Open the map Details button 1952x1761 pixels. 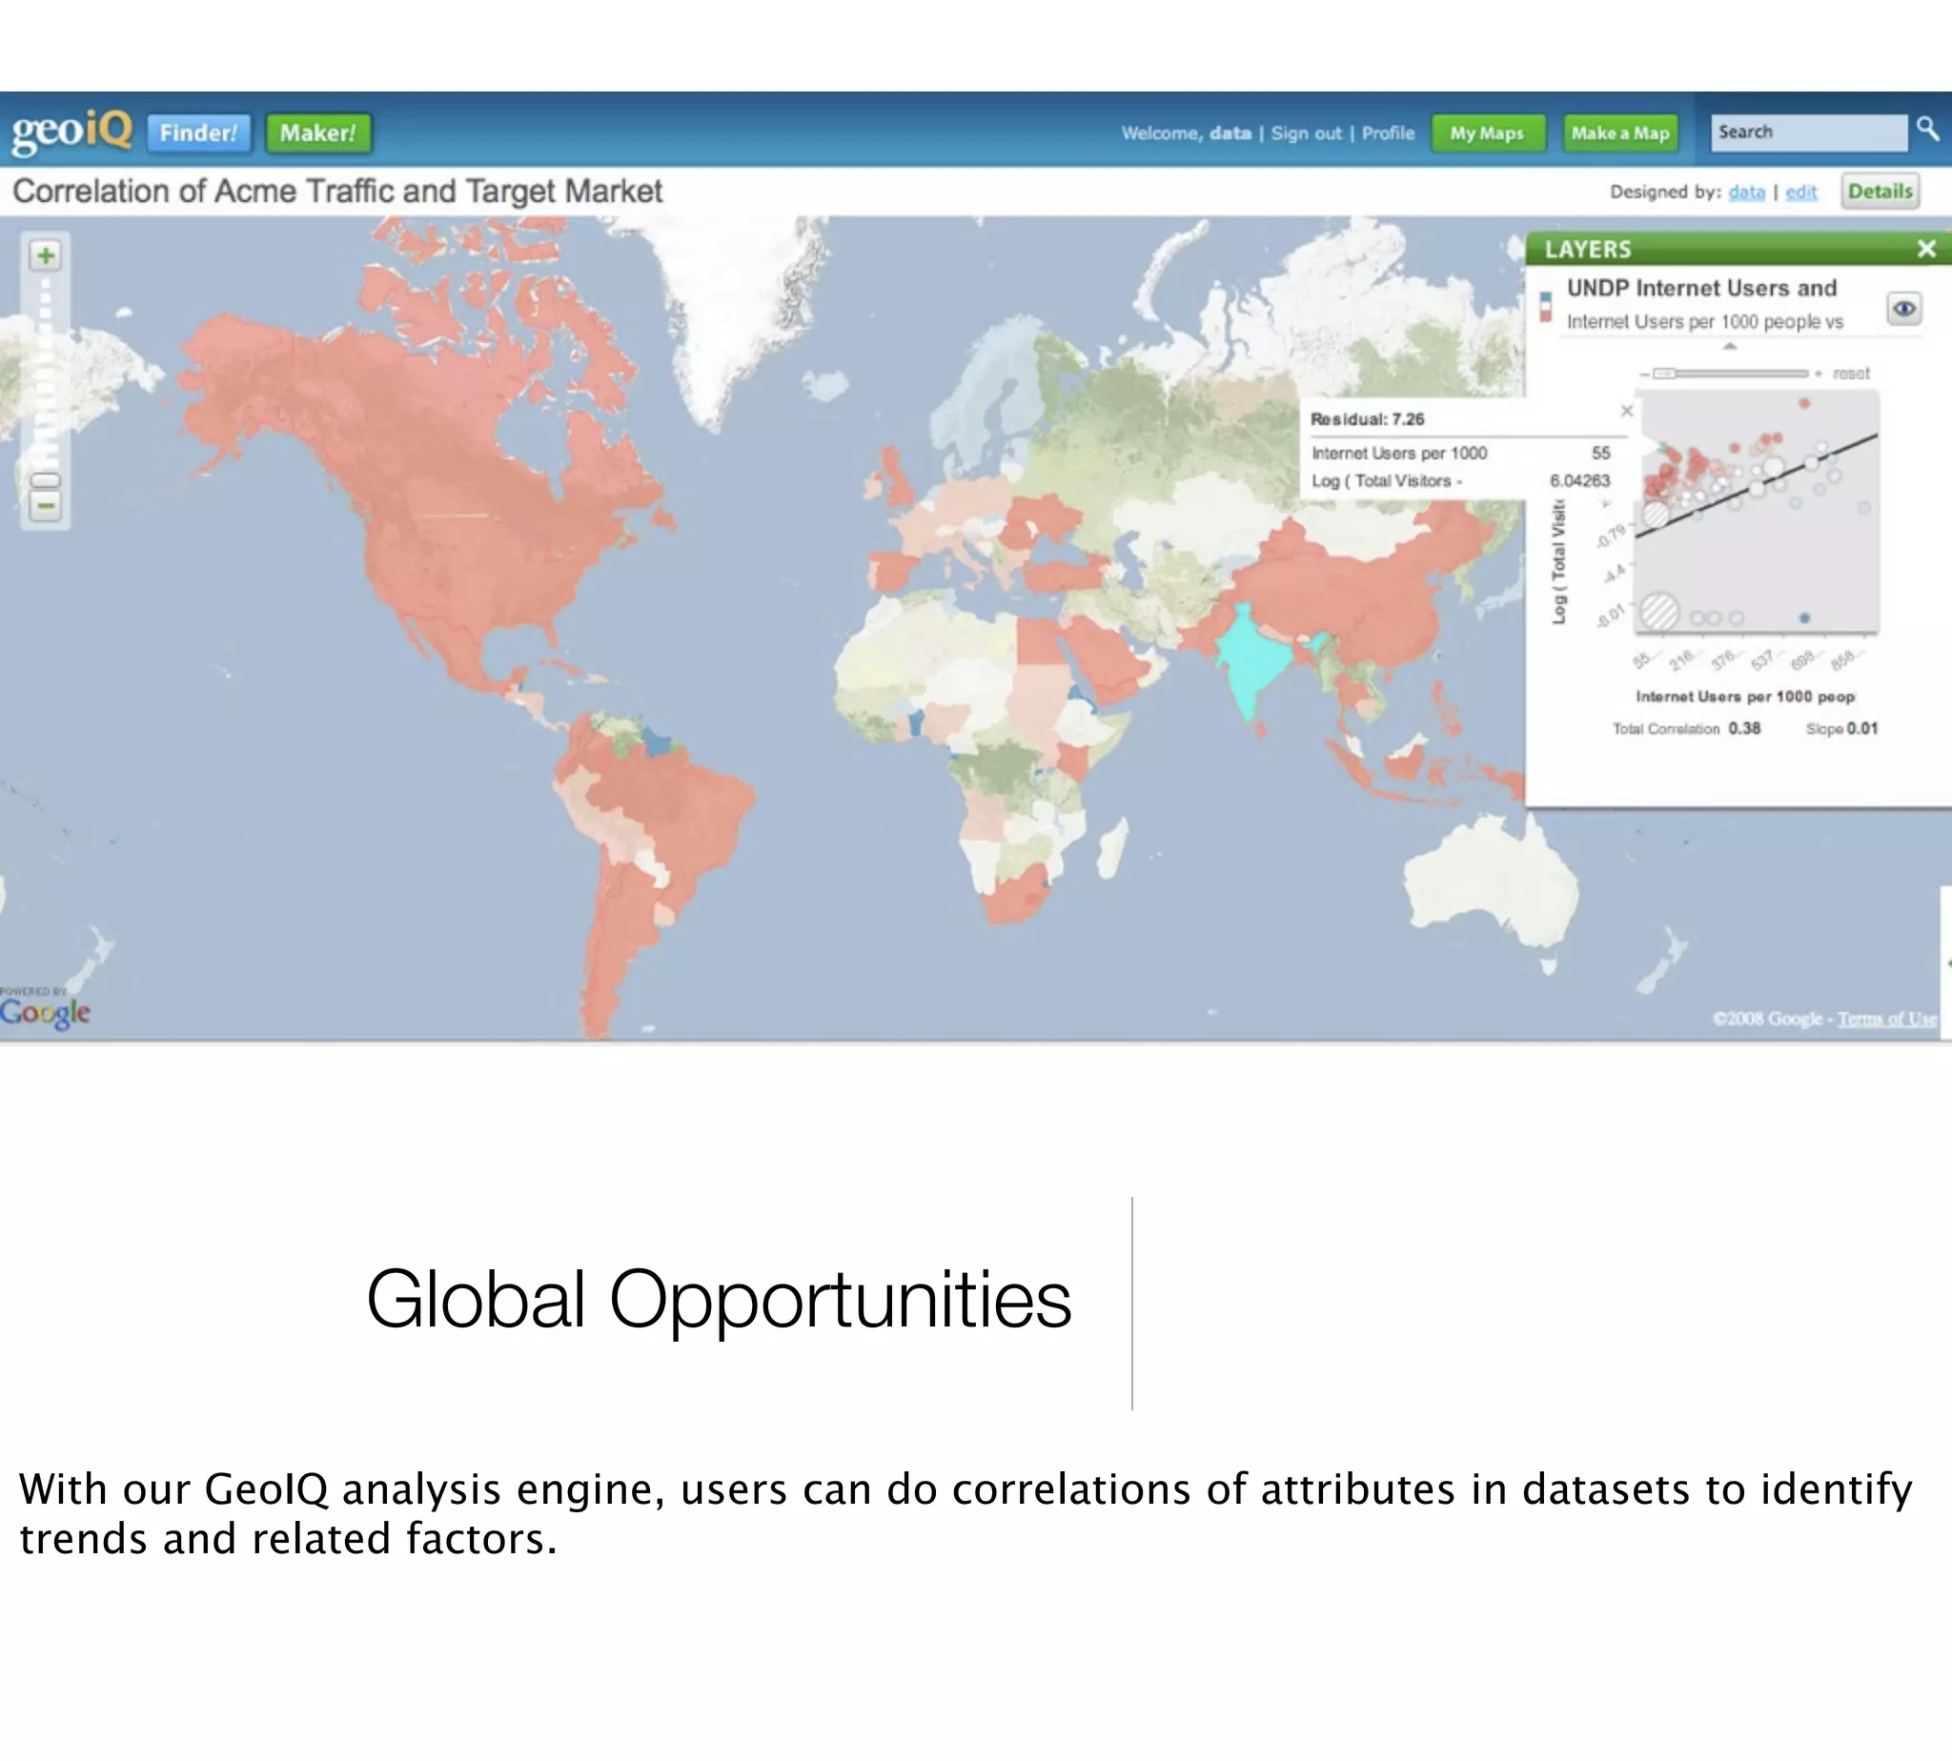pyautogui.click(x=1880, y=192)
